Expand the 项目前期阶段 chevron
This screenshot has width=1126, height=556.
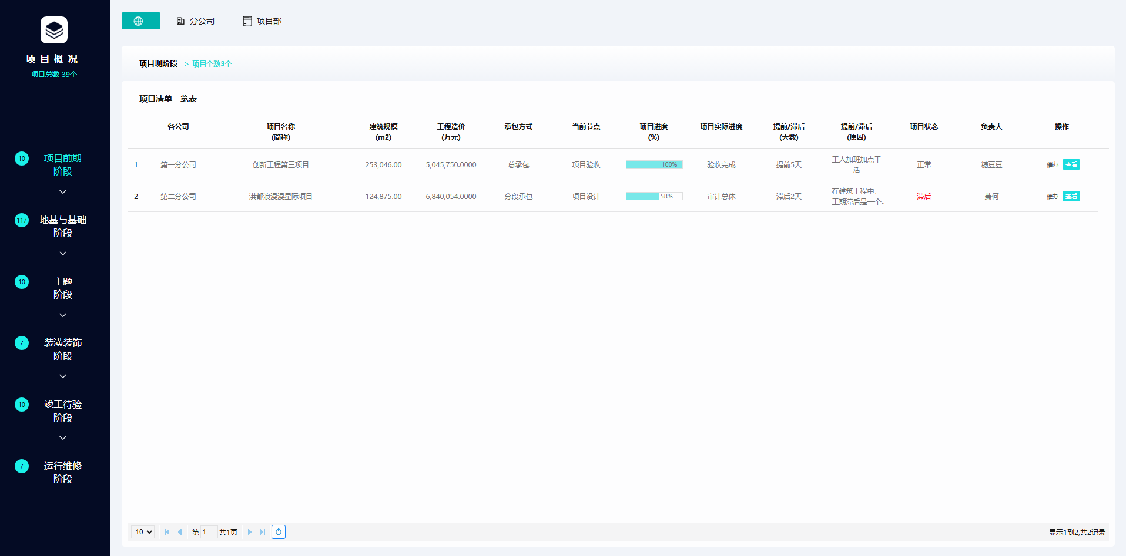(x=63, y=192)
